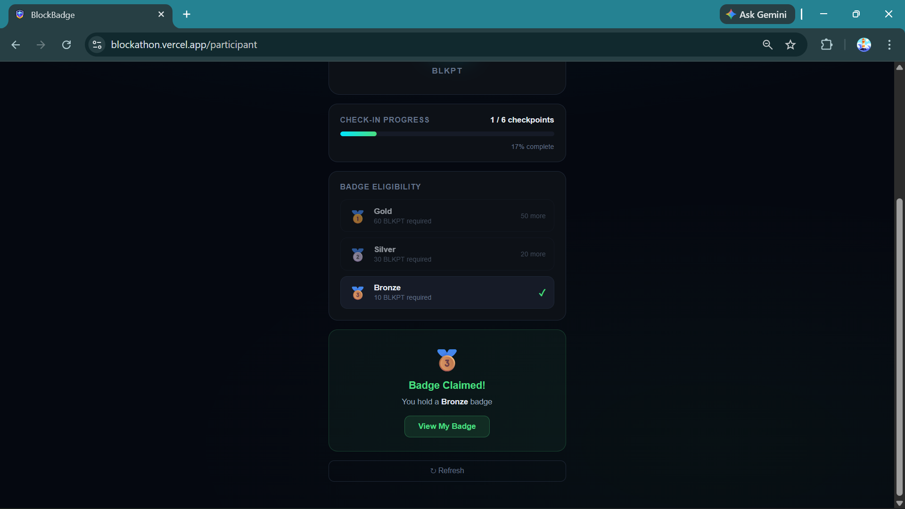Image resolution: width=905 pixels, height=509 pixels.
Task: Click the zoom magnifier icon in address bar
Action: [x=767, y=45]
